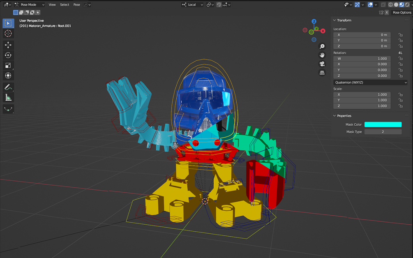Viewport: 413px width, 258px height.
Task: Click the pan view hand icon
Action: [322, 55]
